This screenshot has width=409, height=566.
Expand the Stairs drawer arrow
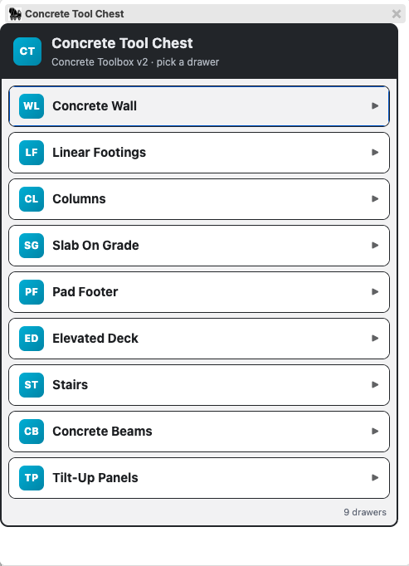pyautogui.click(x=375, y=385)
